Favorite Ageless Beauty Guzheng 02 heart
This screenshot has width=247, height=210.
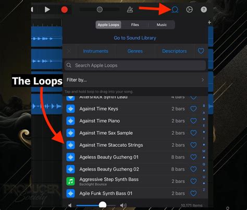[x=193, y=169]
